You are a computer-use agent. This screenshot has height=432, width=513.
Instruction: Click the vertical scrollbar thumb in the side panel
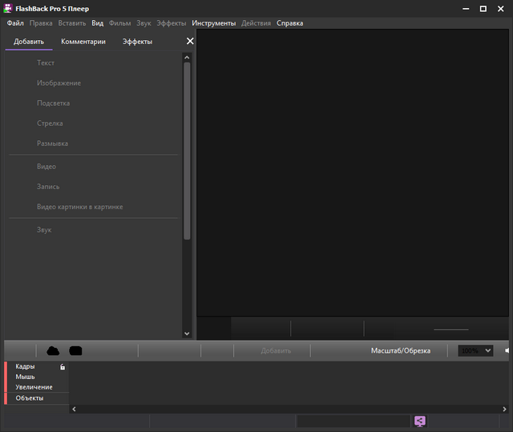[187, 151]
